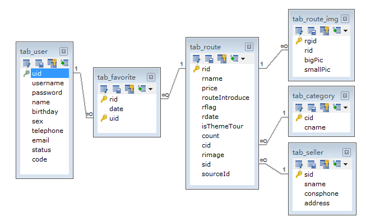Select the telephone column in tab_user
Screen dimensions: 366x221
48,131
